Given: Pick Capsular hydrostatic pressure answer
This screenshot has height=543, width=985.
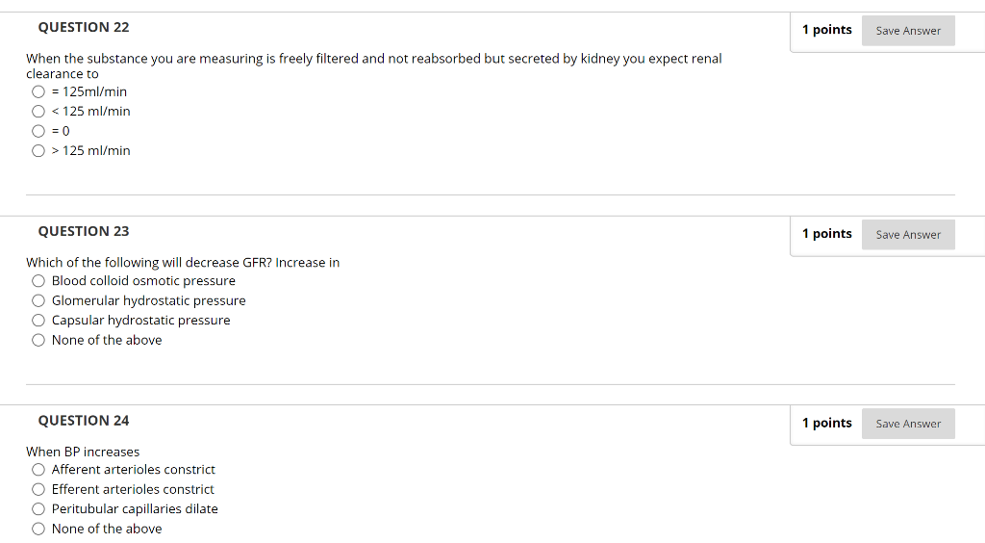Looking at the screenshot, I should (x=38, y=321).
